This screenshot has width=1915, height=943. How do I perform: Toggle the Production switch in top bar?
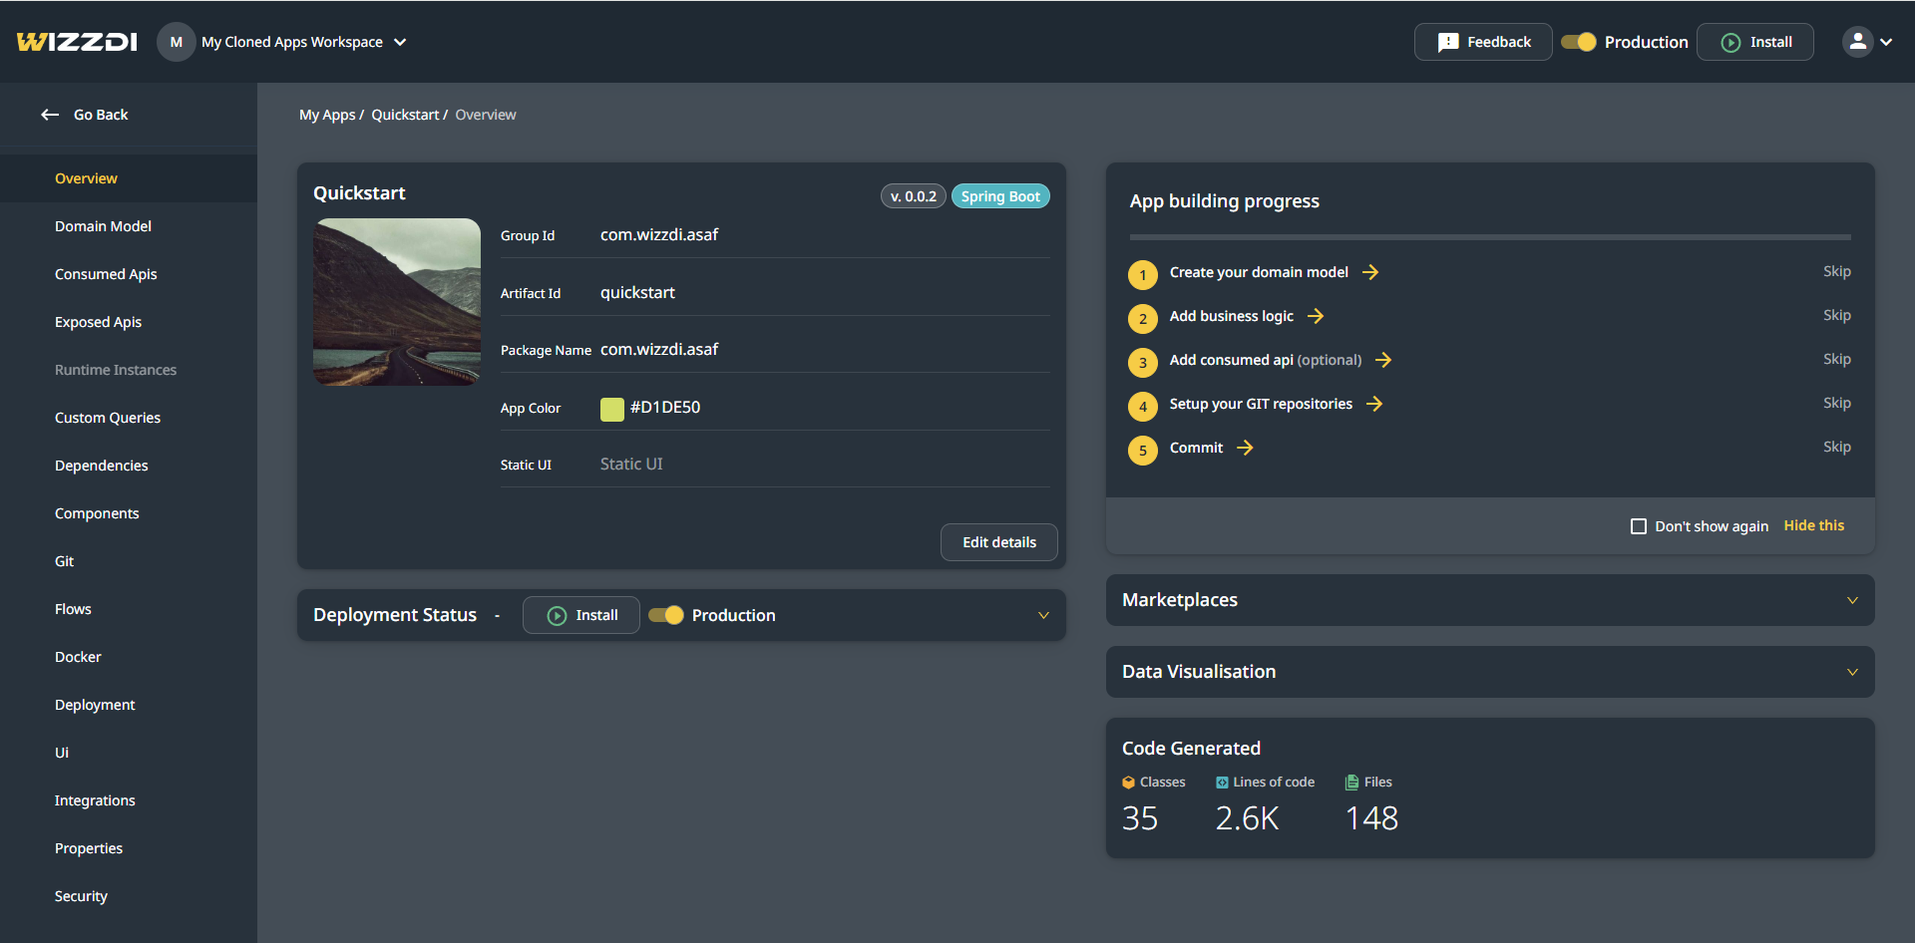(1579, 42)
